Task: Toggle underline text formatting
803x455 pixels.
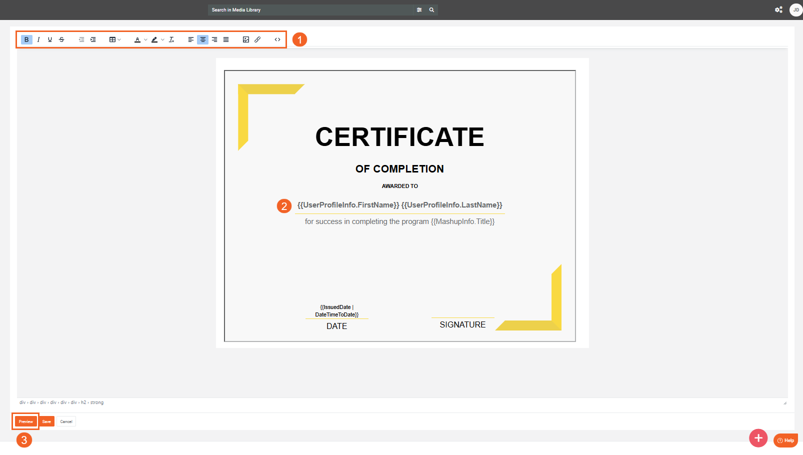Action: tap(50, 39)
